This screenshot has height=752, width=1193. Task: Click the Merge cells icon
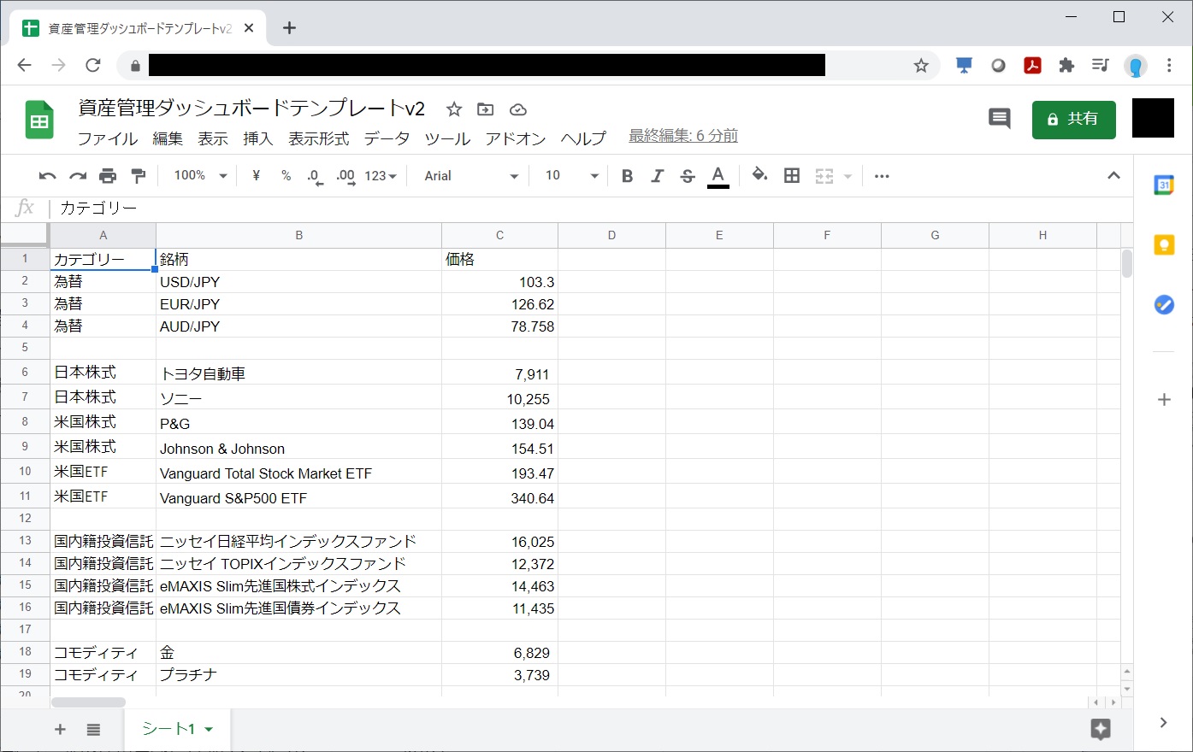[x=824, y=175]
